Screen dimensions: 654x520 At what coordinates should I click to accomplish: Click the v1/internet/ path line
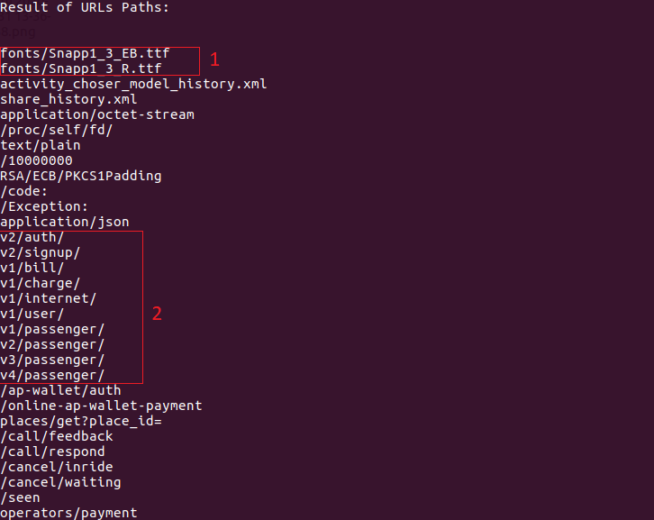click(48, 298)
